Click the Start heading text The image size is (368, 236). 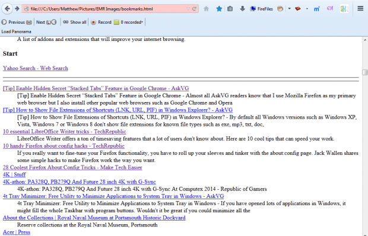[x=10, y=54]
